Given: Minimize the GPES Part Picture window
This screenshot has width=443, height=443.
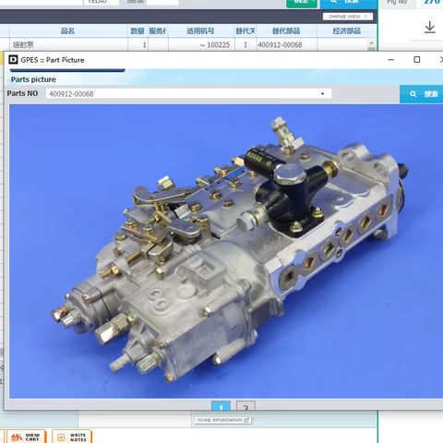Looking at the screenshot, I should 391,60.
